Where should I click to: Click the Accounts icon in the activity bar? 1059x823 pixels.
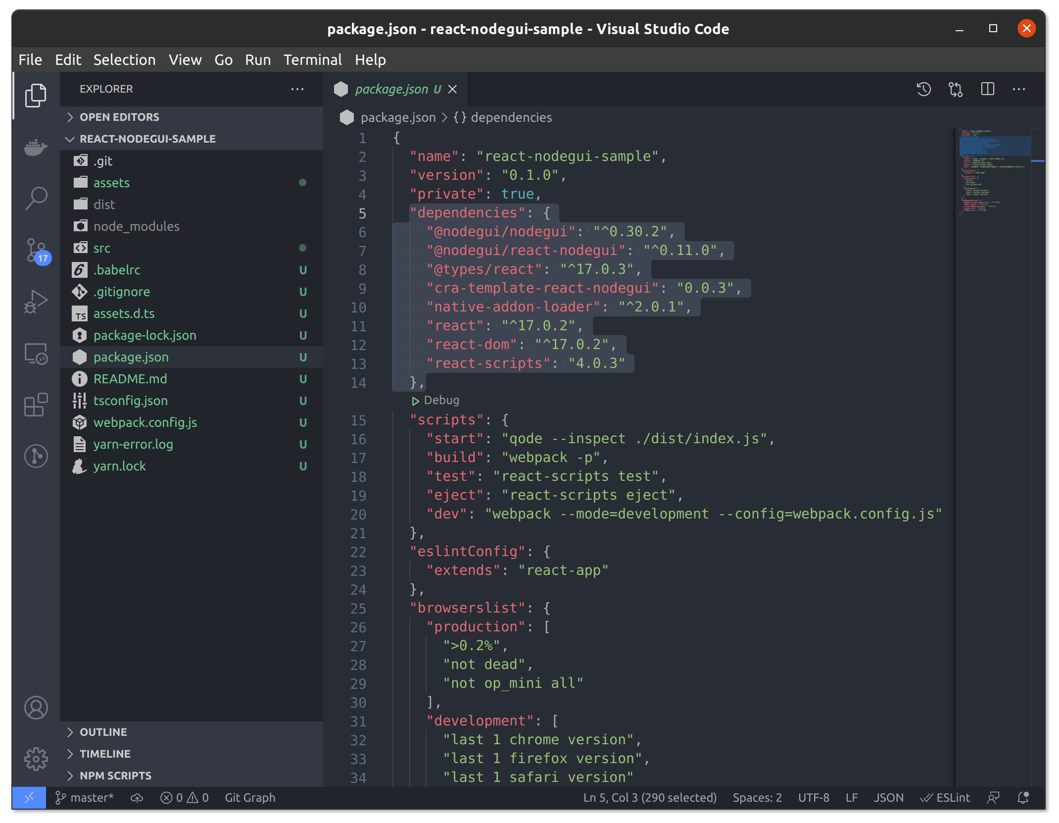pyautogui.click(x=35, y=708)
